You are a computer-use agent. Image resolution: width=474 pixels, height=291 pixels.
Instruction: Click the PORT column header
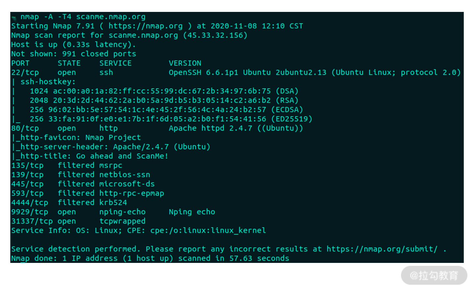click(x=20, y=63)
